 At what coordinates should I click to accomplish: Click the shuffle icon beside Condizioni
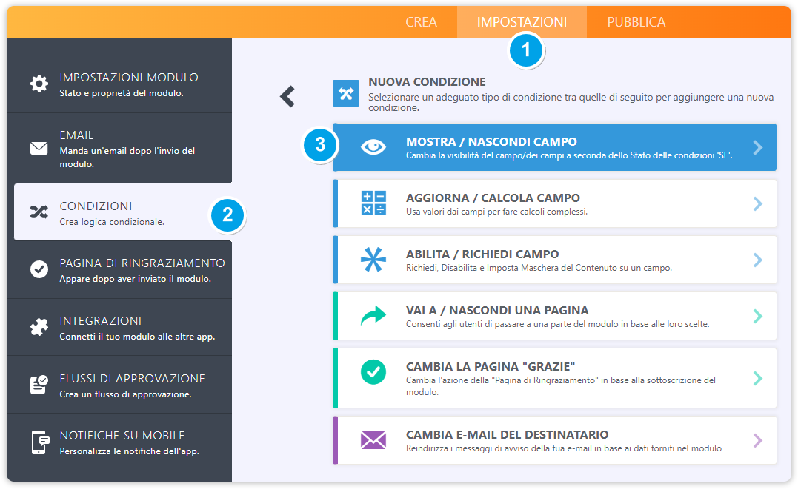39,212
